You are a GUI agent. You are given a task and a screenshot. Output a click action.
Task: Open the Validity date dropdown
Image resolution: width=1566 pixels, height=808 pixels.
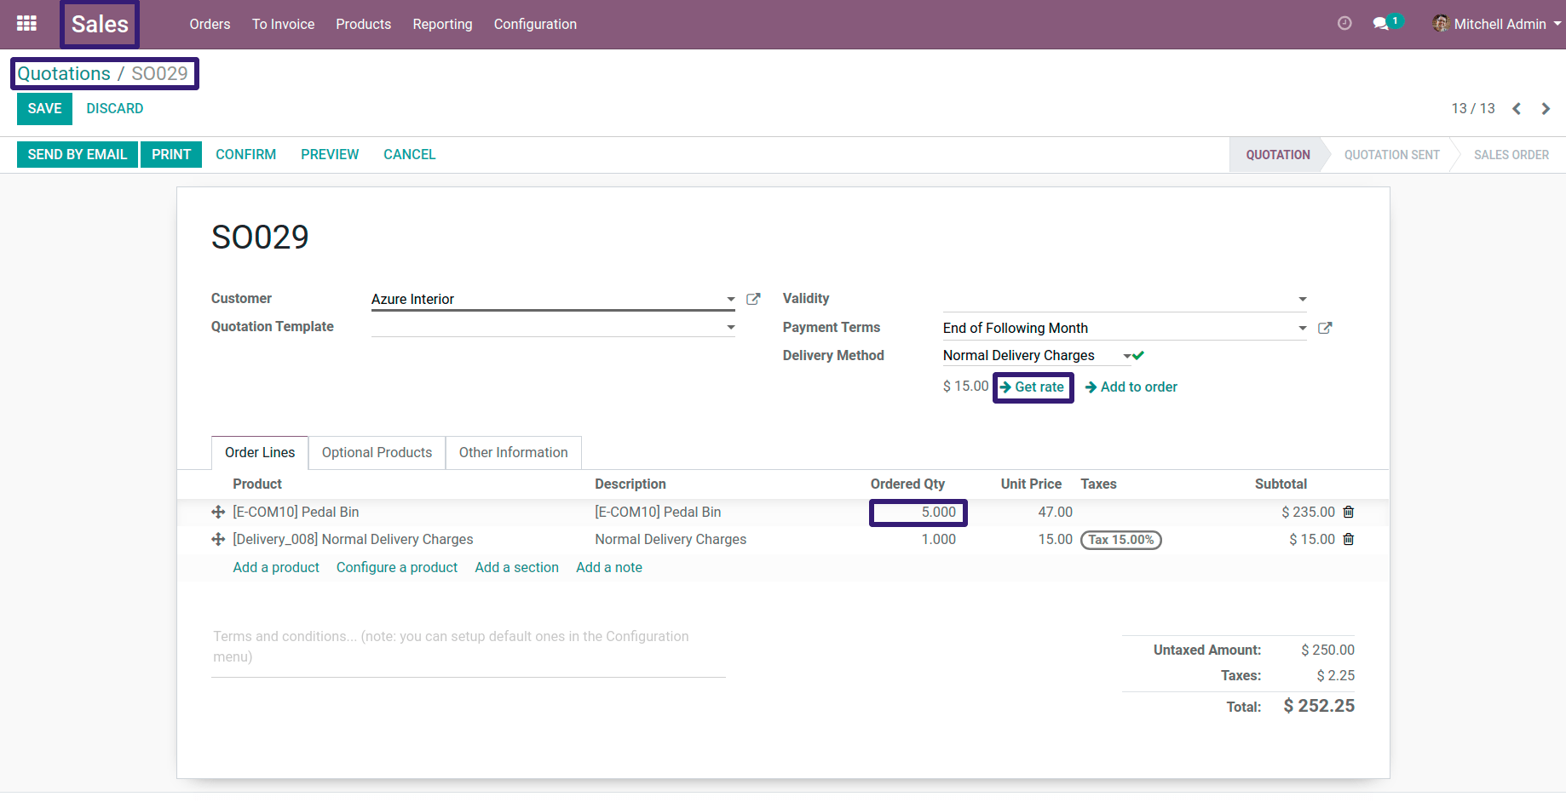pyautogui.click(x=1302, y=299)
